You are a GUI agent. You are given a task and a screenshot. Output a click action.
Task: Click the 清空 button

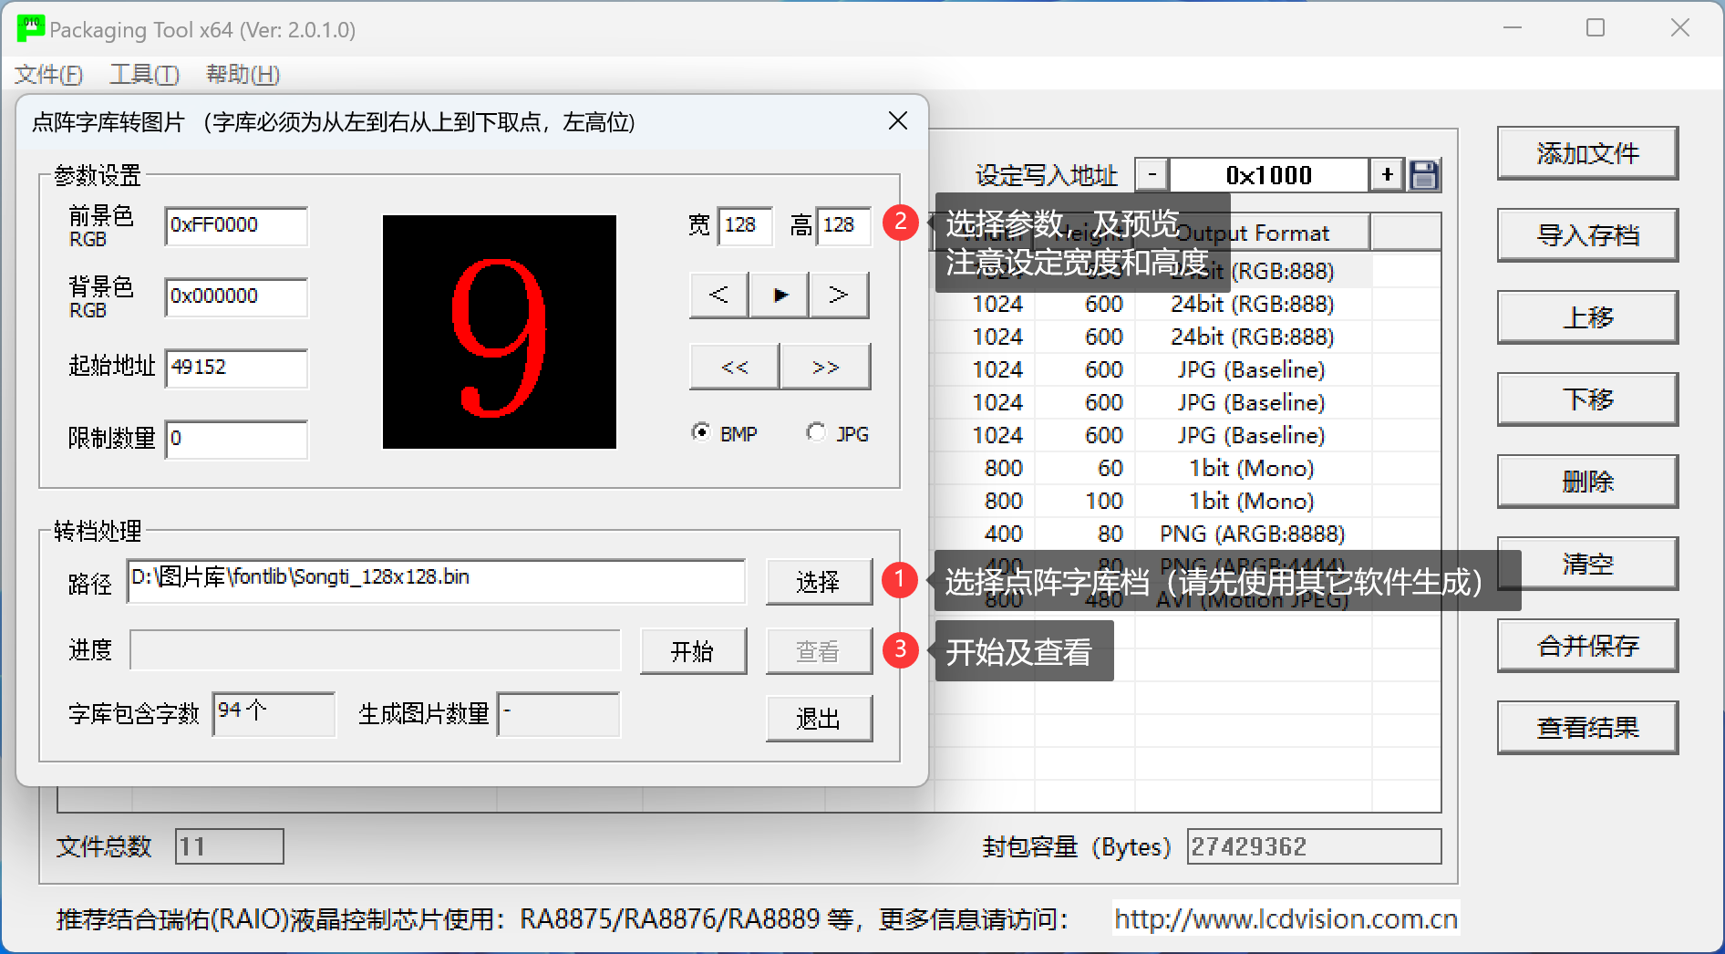(1587, 564)
